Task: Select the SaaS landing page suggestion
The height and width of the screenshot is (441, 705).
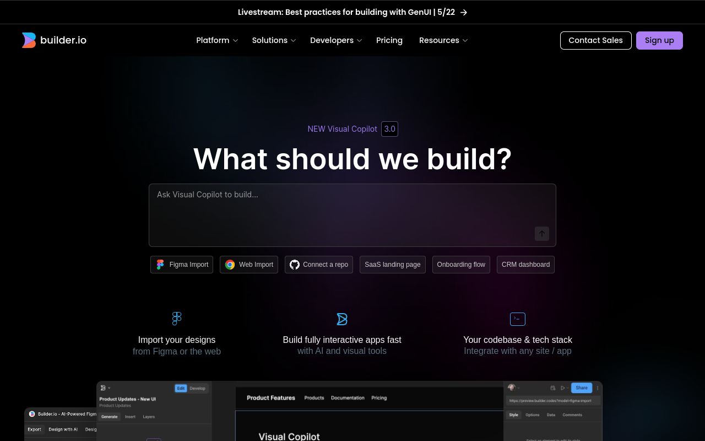Action: [x=393, y=265]
